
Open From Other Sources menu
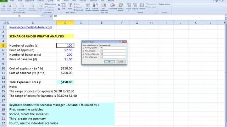tap(22, 7)
